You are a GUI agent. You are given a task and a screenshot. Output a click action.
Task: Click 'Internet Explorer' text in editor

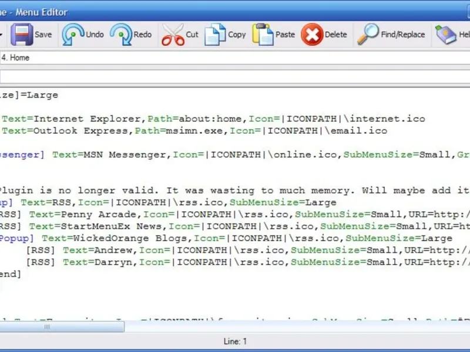tap(87, 119)
